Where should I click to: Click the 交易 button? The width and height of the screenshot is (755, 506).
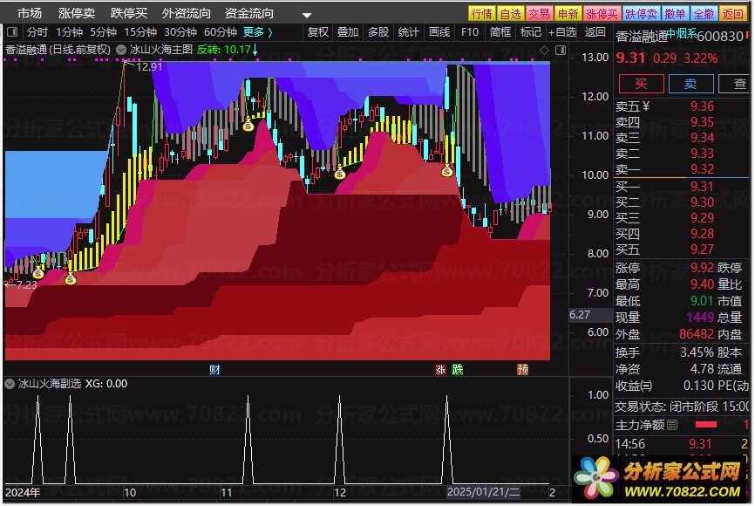[540, 13]
